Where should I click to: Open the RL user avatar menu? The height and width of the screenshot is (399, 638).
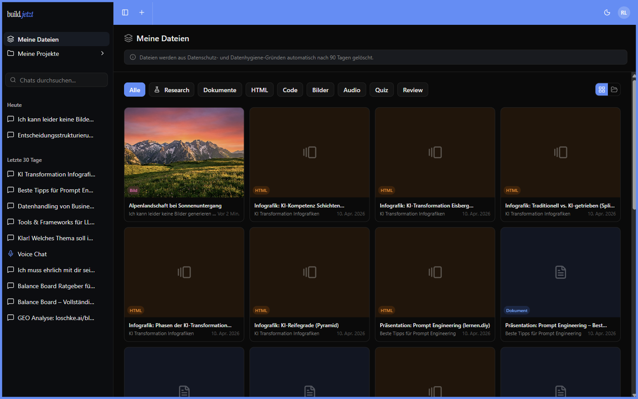click(x=624, y=12)
